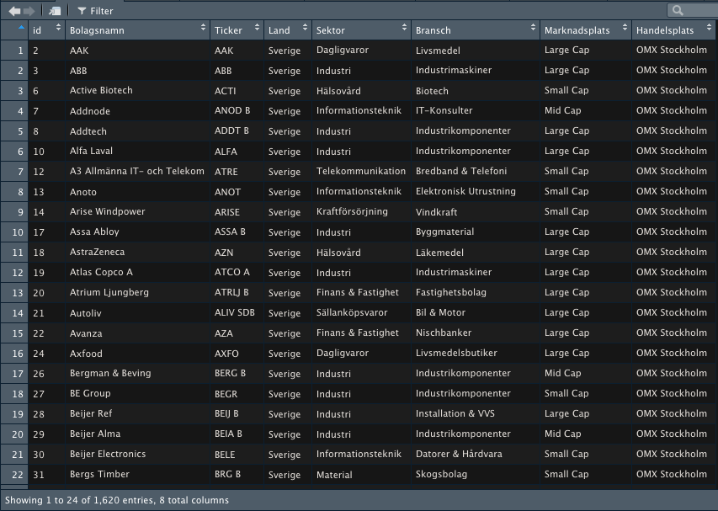718x511 pixels.
Task: Click the ABB company name cell
Action: pyautogui.click(x=137, y=71)
